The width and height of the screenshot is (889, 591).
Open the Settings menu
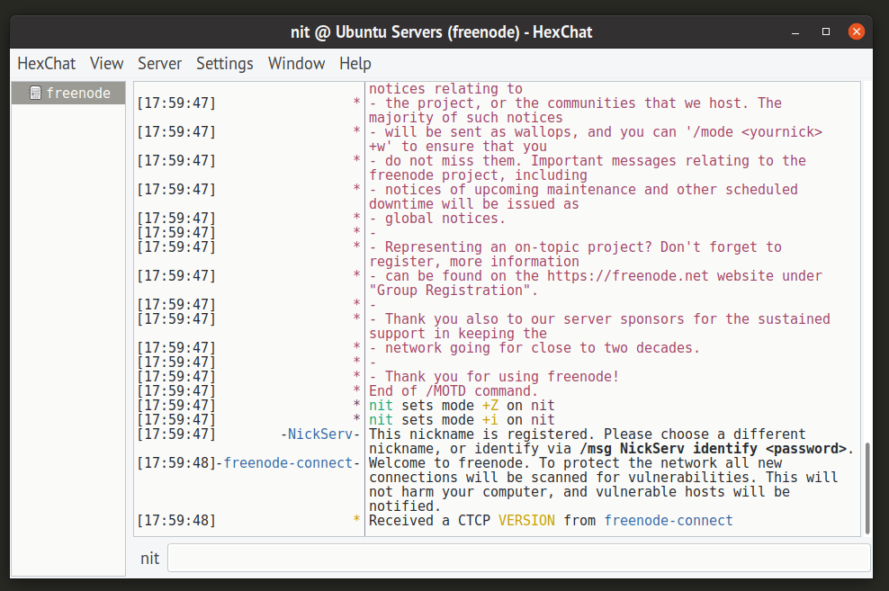[225, 64]
